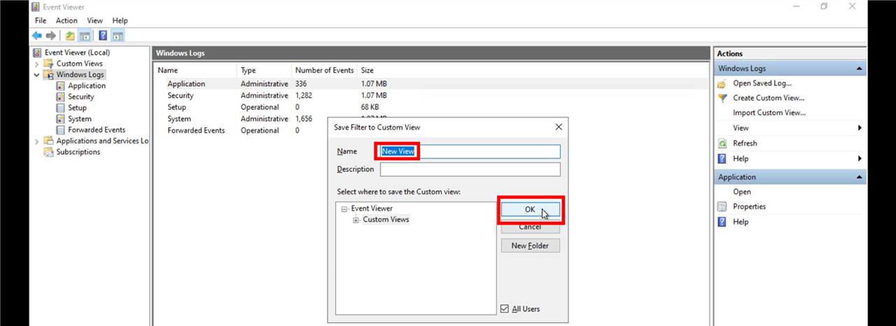Click Show/Hide Action Pane toolbar icon
Viewport: 896px width, 326px height.
tap(118, 36)
